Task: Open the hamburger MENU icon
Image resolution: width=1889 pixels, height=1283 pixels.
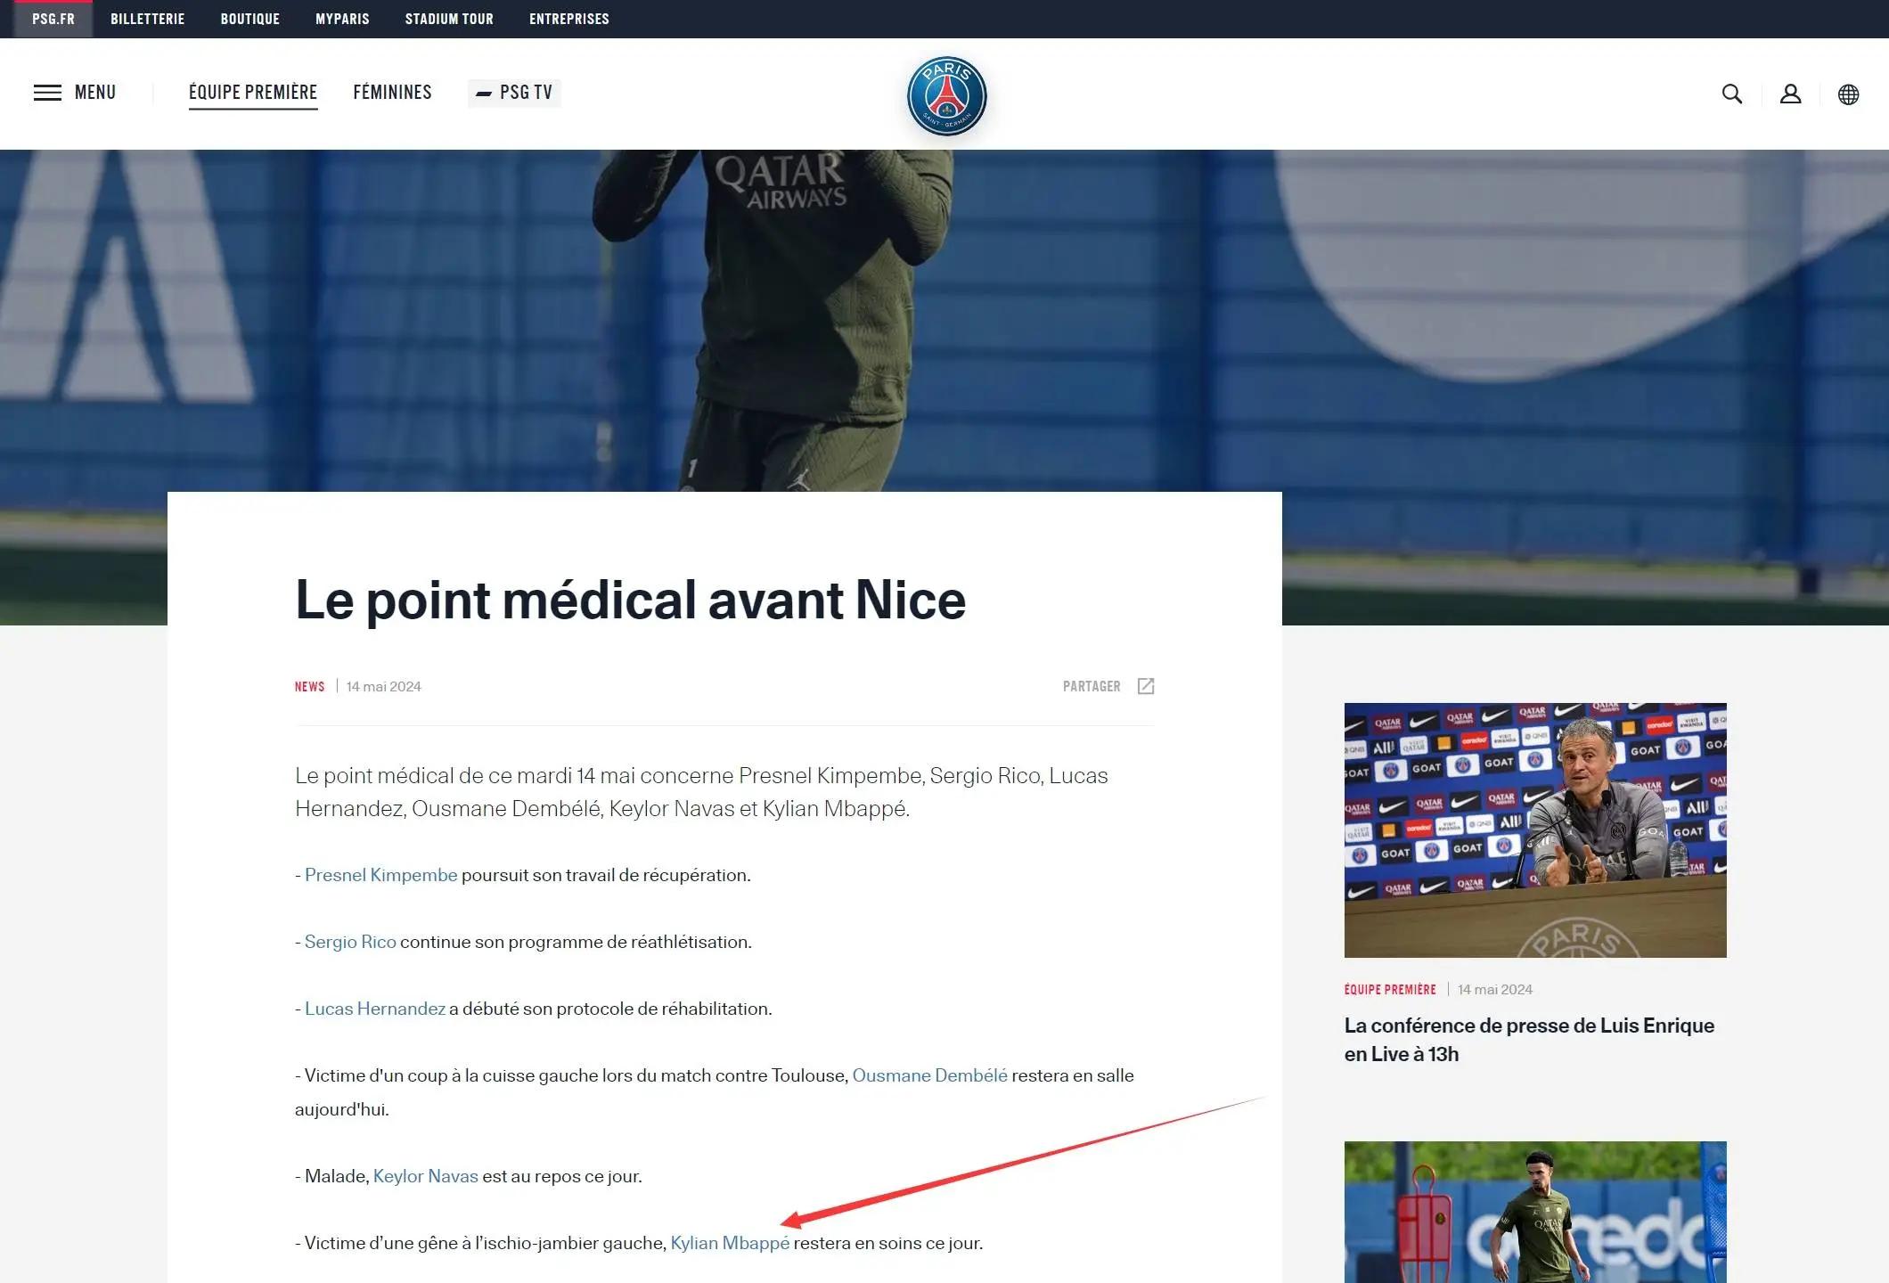Action: click(47, 93)
